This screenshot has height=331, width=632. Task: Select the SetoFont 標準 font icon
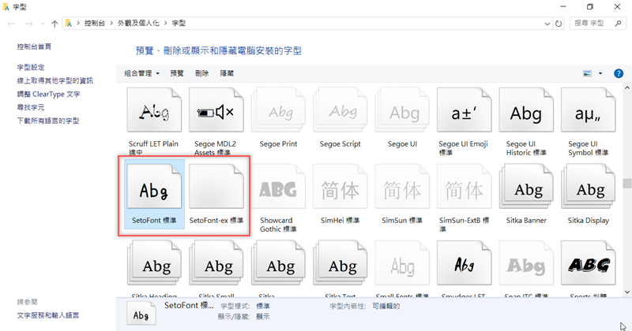pyautogui.click(x=154, y=187)
